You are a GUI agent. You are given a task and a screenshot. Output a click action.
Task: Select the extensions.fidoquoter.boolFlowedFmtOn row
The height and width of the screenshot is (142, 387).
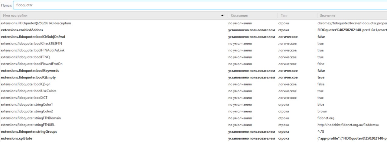coord(32,64)
